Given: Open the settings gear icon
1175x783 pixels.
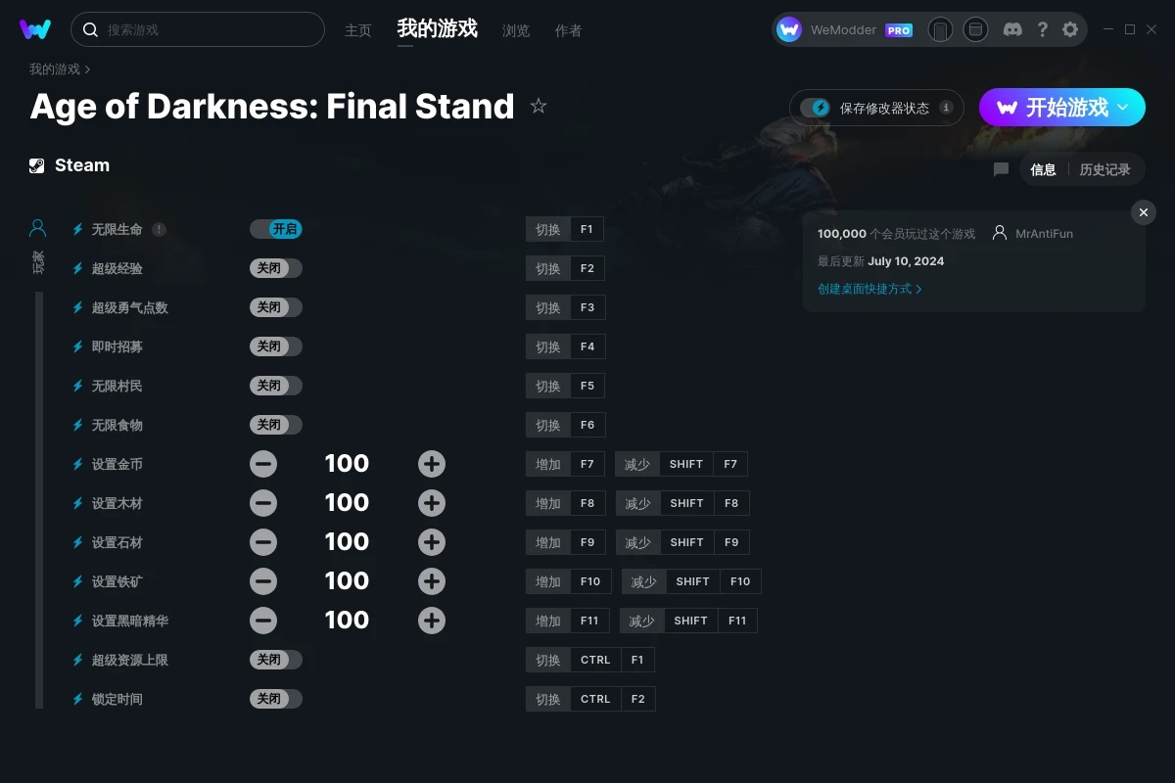Looking at the screenshot, I should tap(1070, 29).
